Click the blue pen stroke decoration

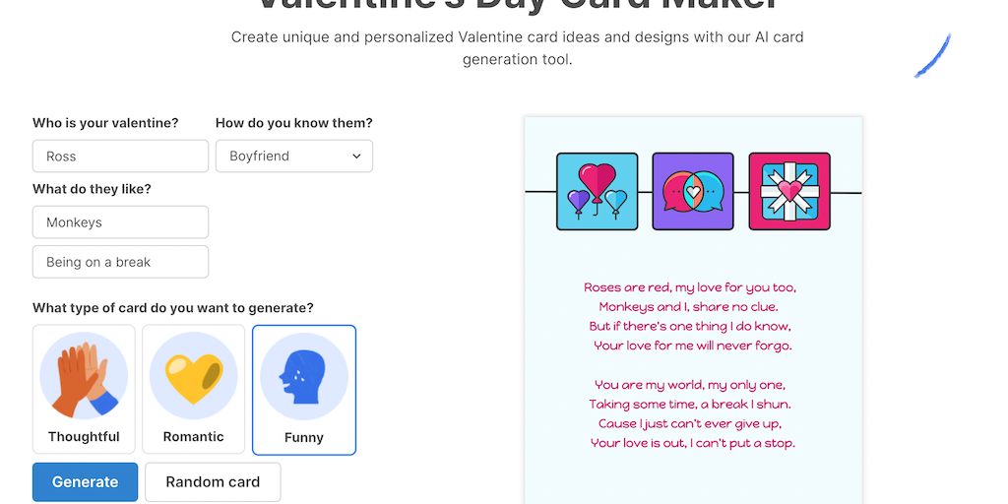(x=932, y=56)
